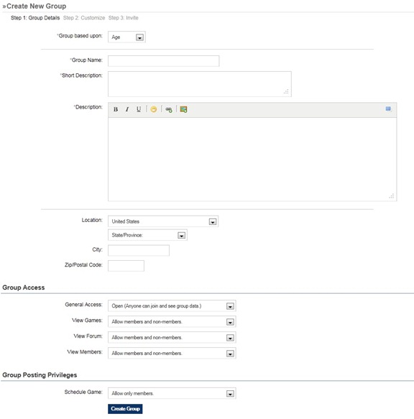Grab the Description editor resize handle
This screenshot has height=419, width=414.
coord(392,196)
